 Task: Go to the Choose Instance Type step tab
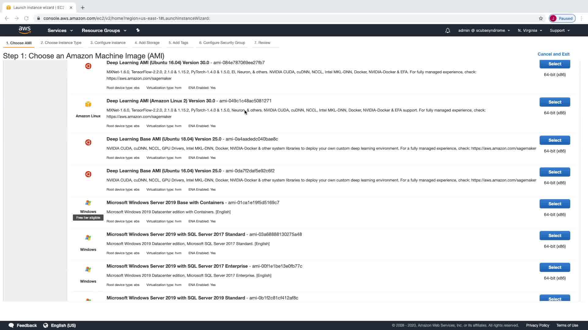click(x=61, y=43)
